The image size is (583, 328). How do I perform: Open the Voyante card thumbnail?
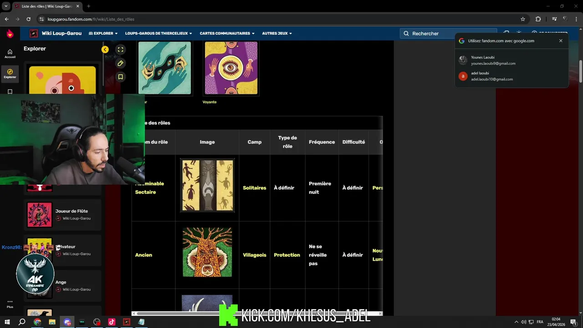point(231,68)
